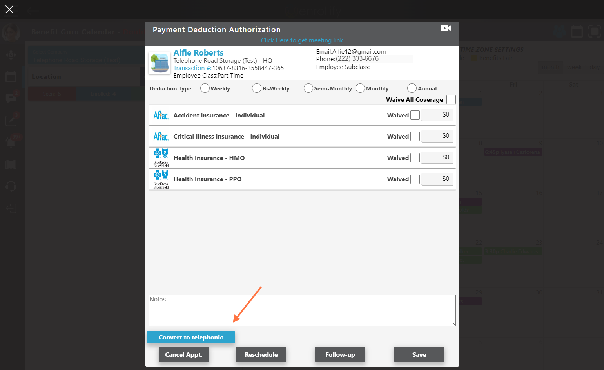The width and height of the screenshot is (604, 370).
Task: Open the notifications bell in background sidebar
Action: 11,142
